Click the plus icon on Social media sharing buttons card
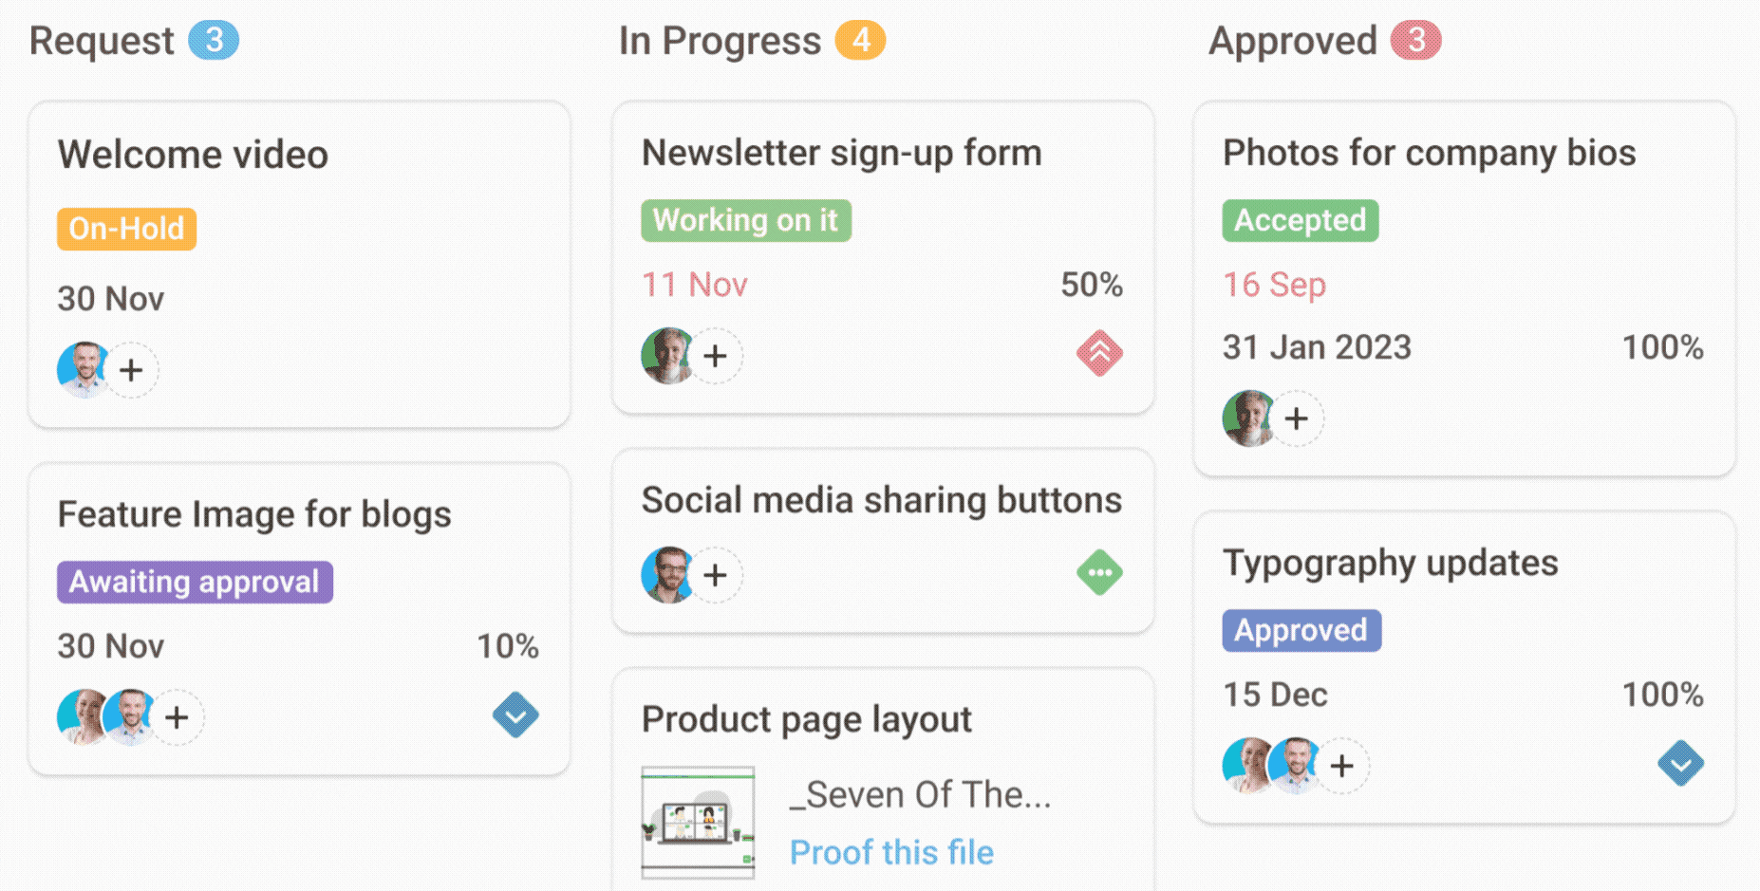Viewport: 1760px width, 891px height. click(716, 575)
